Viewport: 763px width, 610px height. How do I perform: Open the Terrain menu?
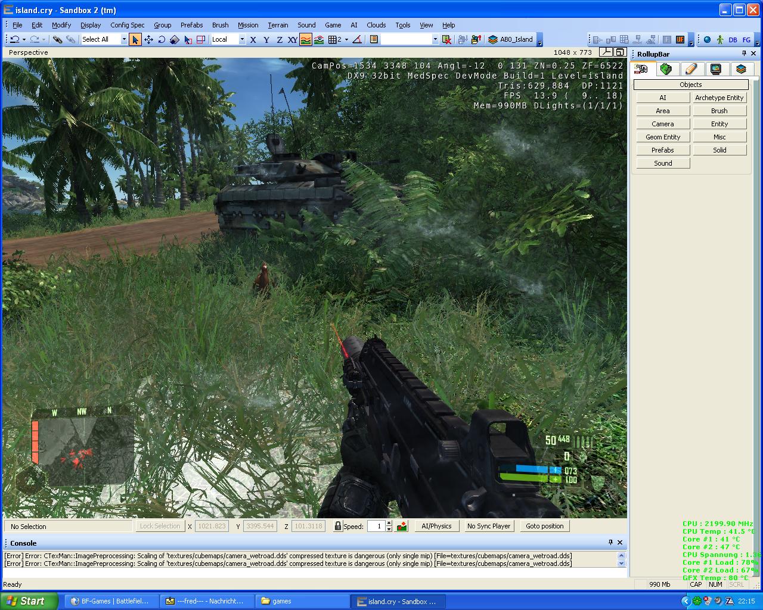click(277, 25)
